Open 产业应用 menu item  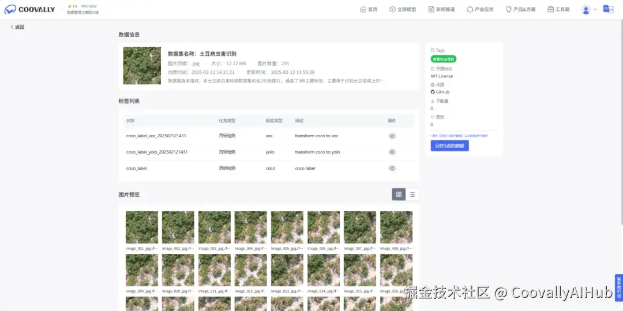[480, 10]
